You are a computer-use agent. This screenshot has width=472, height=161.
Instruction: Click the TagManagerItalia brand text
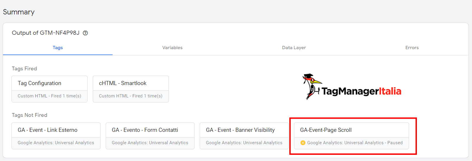[x=362, y=91]
